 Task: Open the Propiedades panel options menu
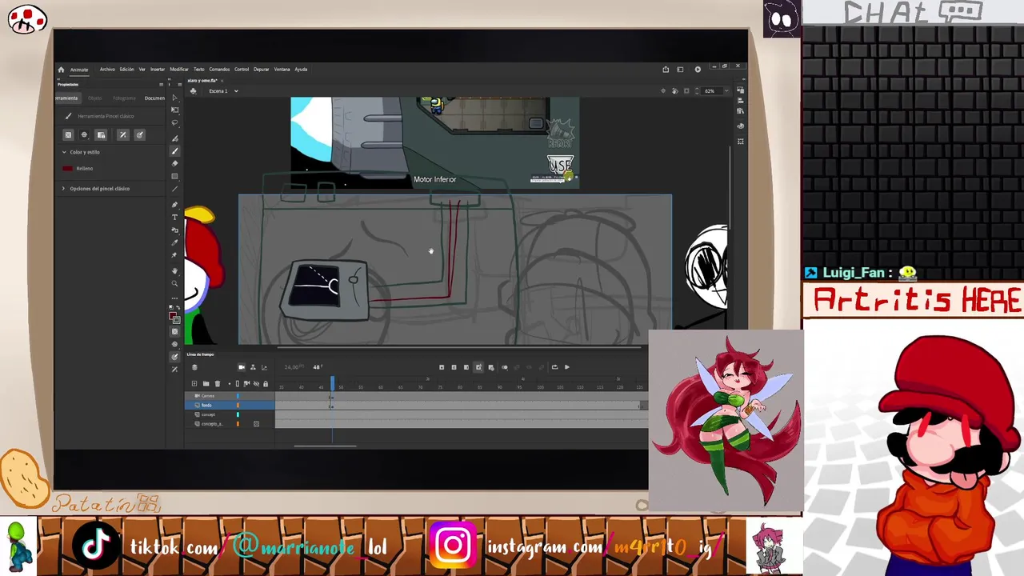(x=161, y=84)
